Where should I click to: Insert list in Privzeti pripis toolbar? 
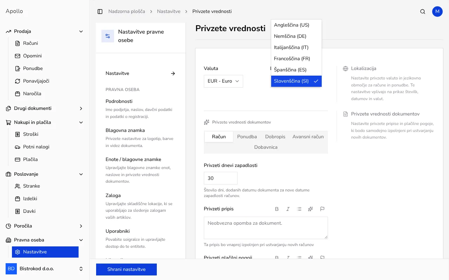(x=299, y=209)
